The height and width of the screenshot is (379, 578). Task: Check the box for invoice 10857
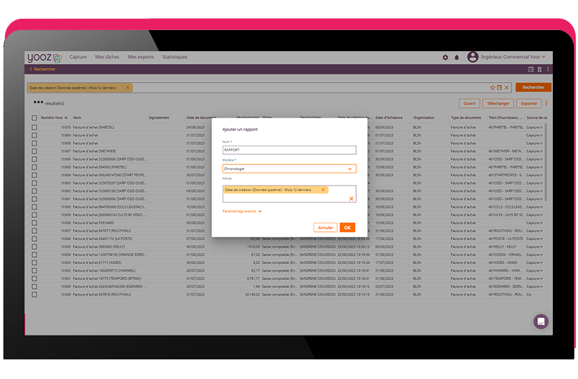point(34,230)
